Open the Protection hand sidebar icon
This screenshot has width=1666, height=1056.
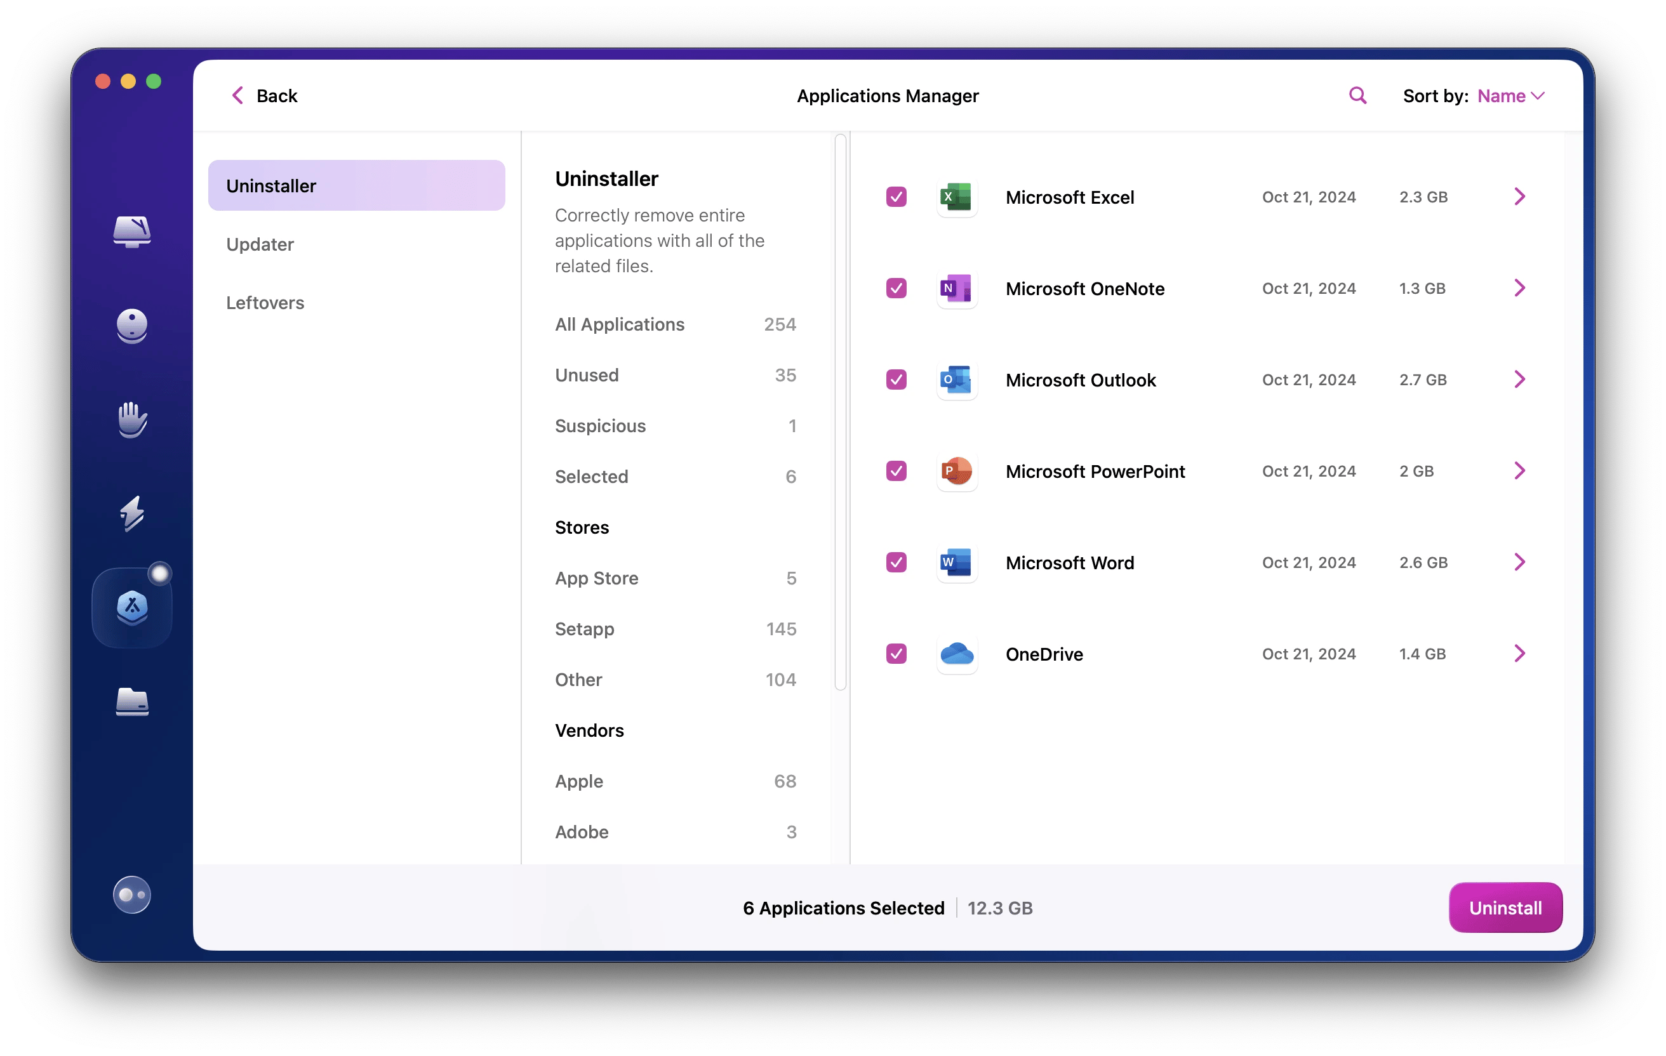[x=131, y=419]
